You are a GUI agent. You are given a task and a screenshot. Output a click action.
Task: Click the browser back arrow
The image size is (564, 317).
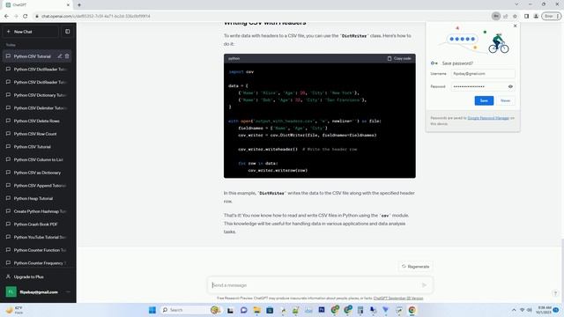tap(6, 16)
